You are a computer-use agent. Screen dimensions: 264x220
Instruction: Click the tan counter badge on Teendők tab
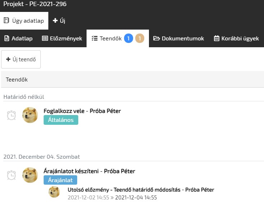(140, 38)
